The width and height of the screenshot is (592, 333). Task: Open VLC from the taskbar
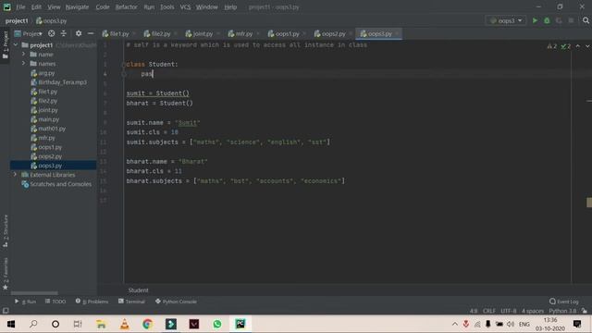click(125, 324)
